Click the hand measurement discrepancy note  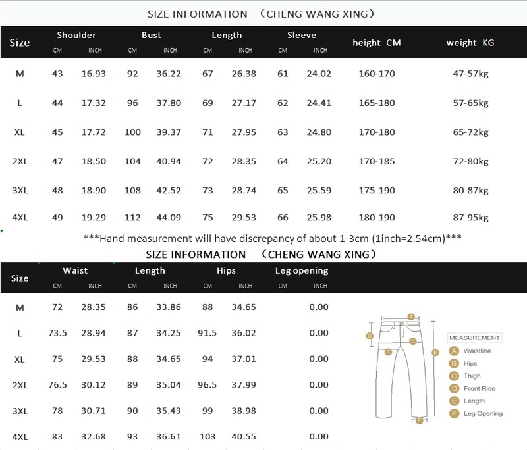click(x=263, y=237)
